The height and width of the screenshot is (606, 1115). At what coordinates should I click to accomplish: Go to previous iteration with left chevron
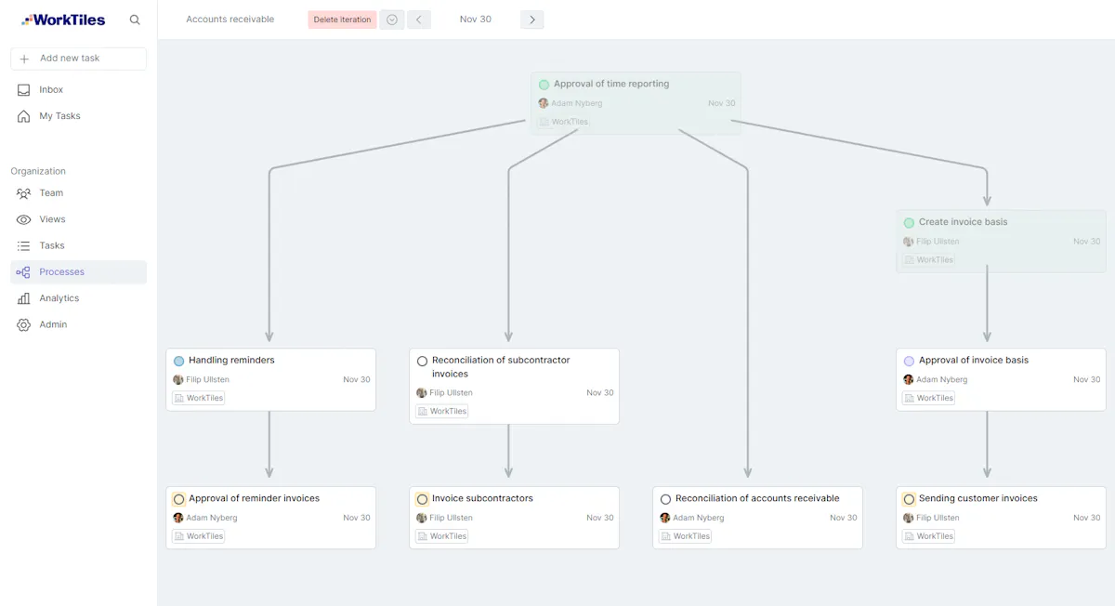click(x=419, y=20)
